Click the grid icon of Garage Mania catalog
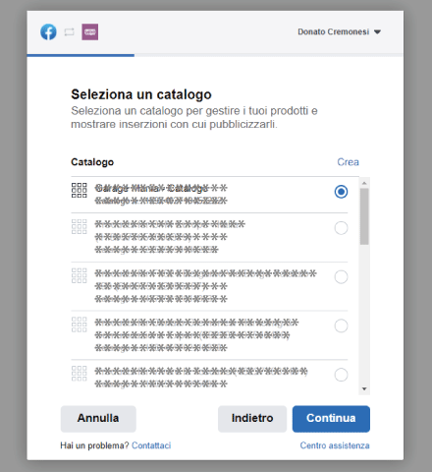 (80, 190)
